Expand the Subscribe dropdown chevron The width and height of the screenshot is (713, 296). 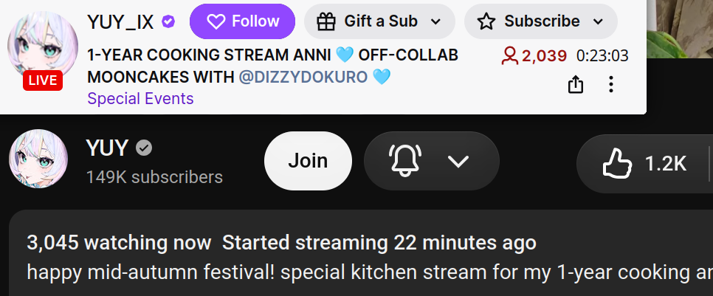pos(599,21)
